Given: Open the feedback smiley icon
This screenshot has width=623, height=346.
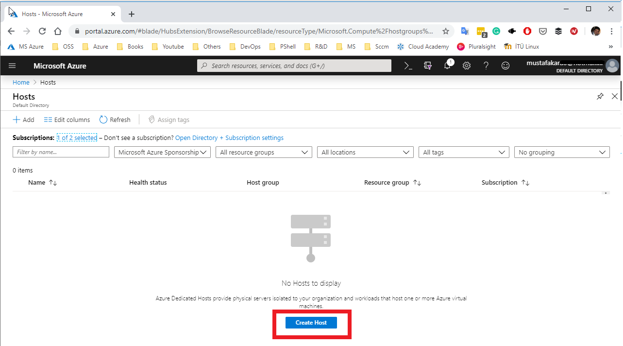Looking at the screenshot, I should pos(505,66).
